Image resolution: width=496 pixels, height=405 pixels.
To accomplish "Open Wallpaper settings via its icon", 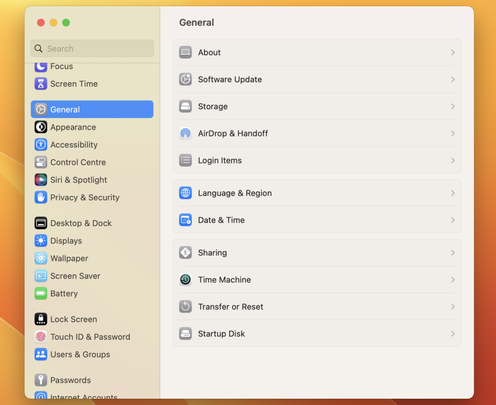I will 41,258.
